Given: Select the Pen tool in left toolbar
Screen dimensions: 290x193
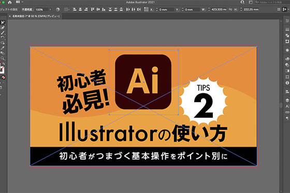Looking at the screenshot, I should [3, 28].
